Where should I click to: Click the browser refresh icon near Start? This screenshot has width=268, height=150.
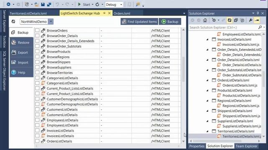pos(97,5)
